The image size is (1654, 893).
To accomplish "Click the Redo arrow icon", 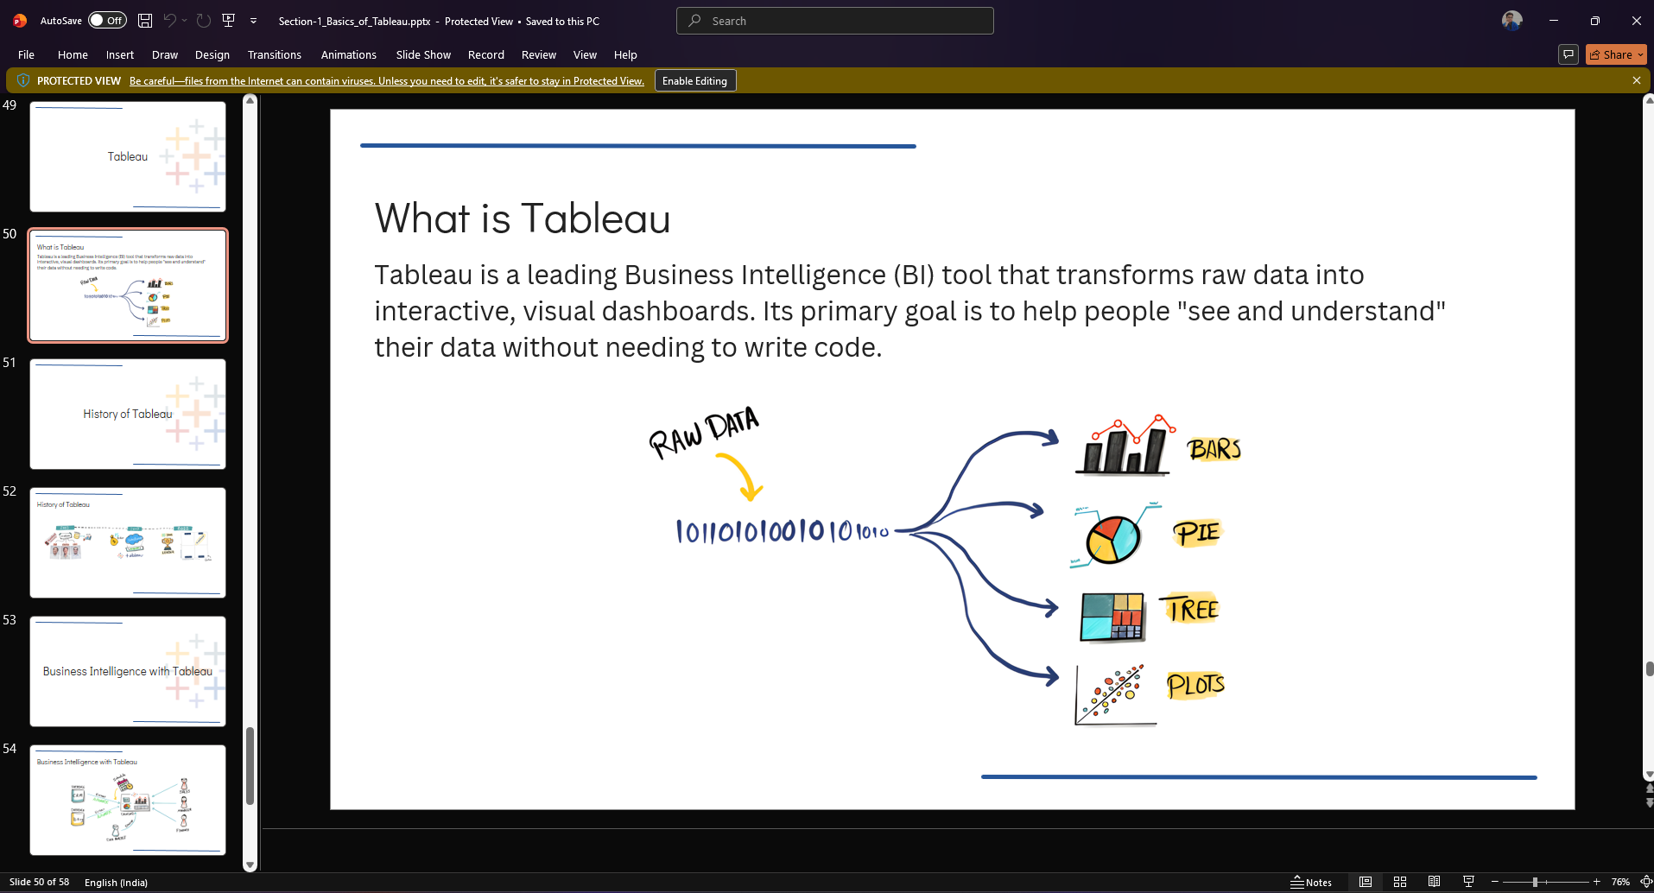I will point(203,21).
